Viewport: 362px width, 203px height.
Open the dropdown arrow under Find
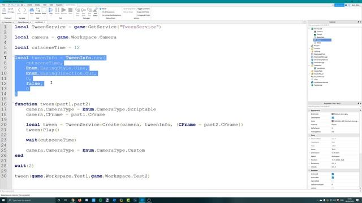point(32,16)
